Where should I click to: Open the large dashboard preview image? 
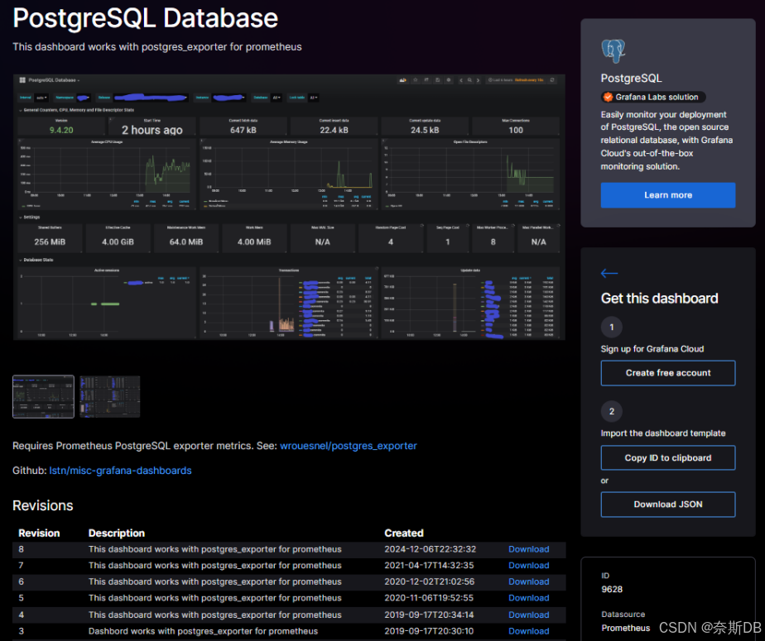(x=289, y=207)
